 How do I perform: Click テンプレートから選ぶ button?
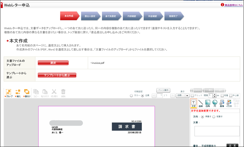[x=57, y=75]
